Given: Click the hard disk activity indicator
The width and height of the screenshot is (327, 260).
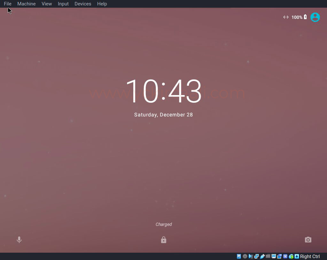Looking at the screenshot, I should click(x=239, y=256).
